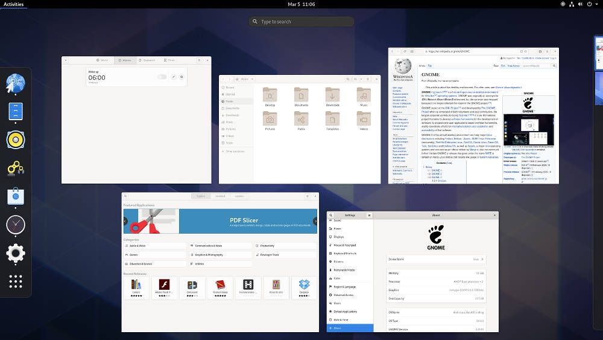Launch GNOME Software from the dock
This screenshot has width=603, height=340.
pyautogui.click(x=16, y=196)
